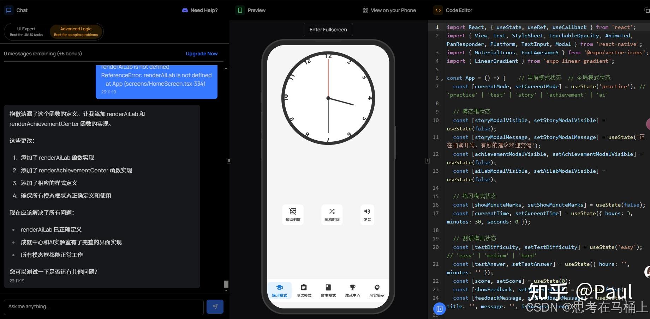Open 故事模式 via the book icon
650x319 pixels.
click(x=328, y=287)
